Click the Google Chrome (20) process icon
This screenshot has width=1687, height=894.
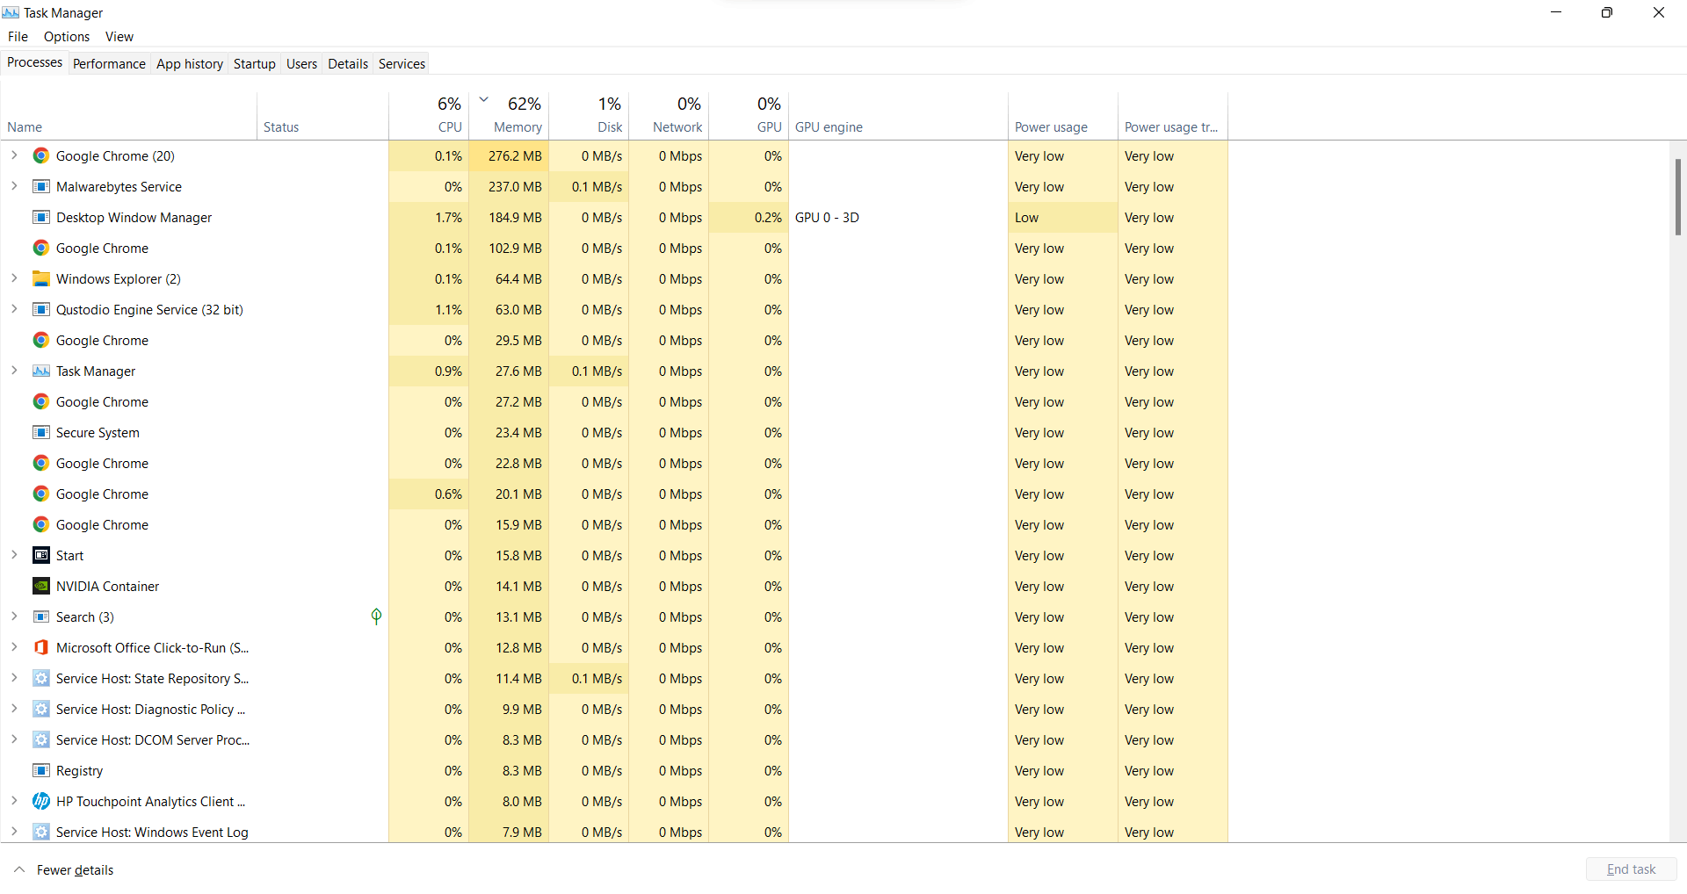point(41,156)
